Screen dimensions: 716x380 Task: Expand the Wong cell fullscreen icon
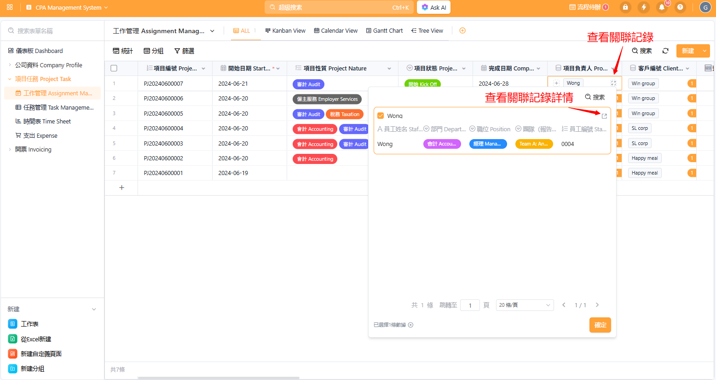(613, 83)
